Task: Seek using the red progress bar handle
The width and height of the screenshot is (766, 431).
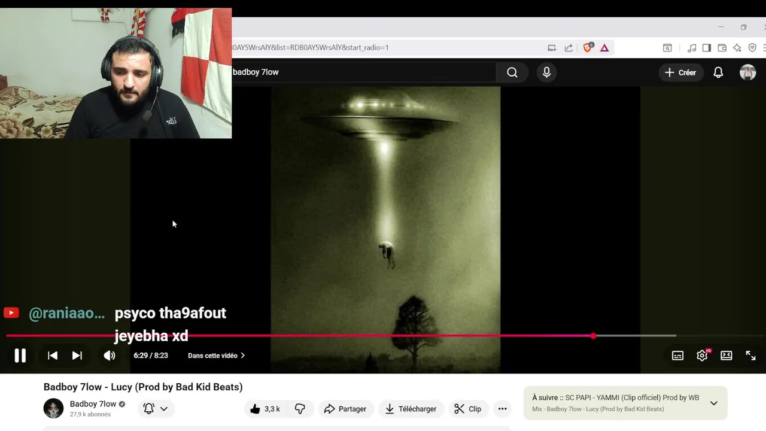Action: (593, 336)
